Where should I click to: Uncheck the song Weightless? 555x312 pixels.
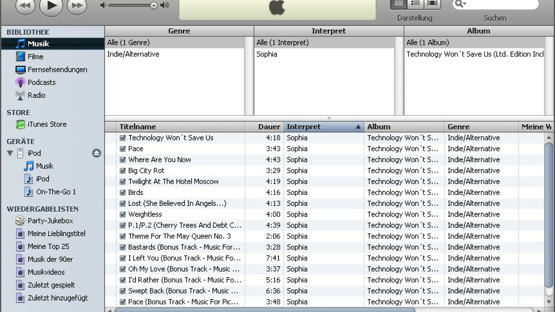(122, 214)
